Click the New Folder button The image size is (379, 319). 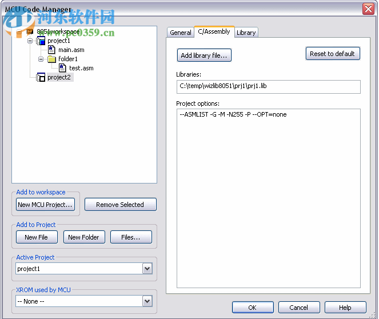click(x=84, y=237)
